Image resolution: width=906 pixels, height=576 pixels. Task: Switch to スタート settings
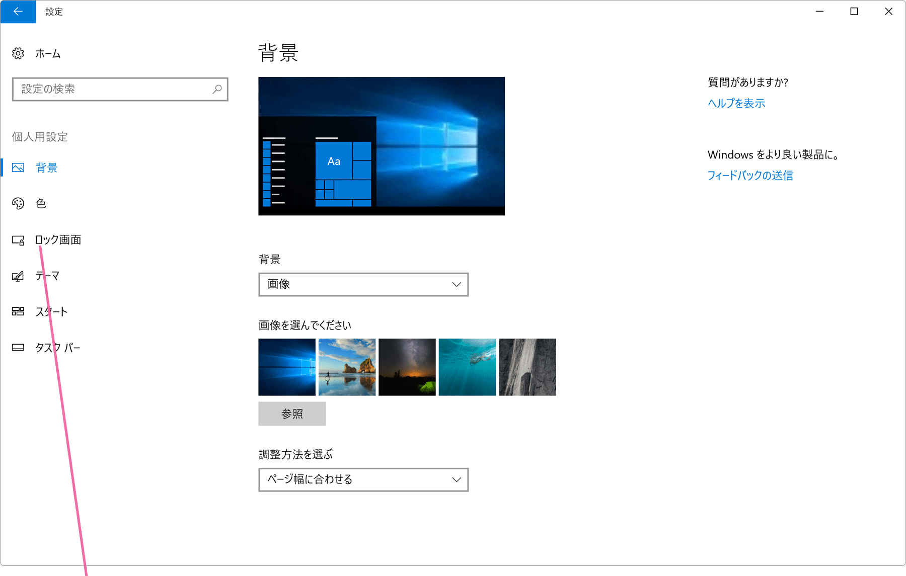(51, 311)
